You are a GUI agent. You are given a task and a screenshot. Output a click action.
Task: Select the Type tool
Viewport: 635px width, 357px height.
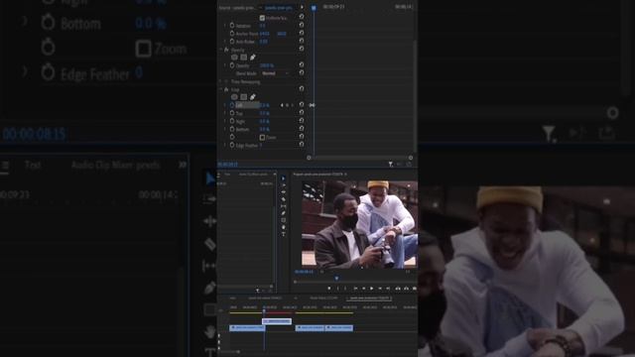pos(283,234)
